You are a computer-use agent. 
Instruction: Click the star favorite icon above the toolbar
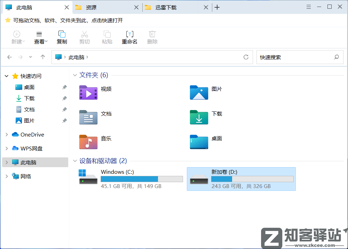click(x=7, y=20)
